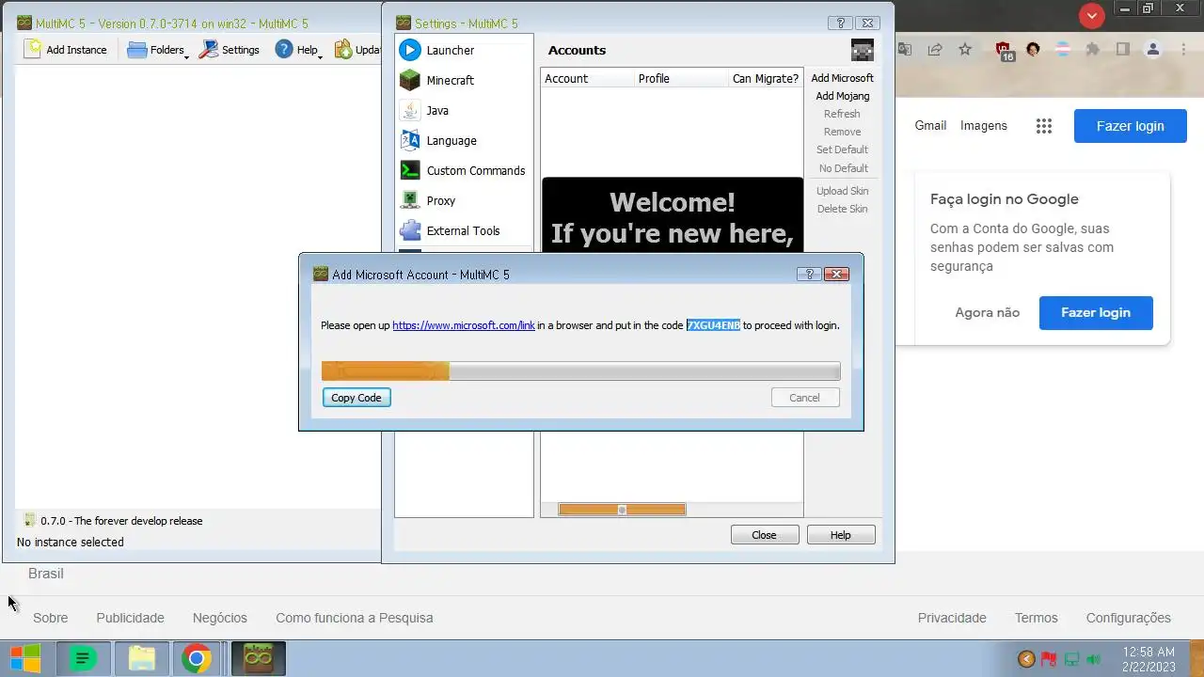
Task: Click the Update toolbar icon in MultiMC
Action: 357,50
